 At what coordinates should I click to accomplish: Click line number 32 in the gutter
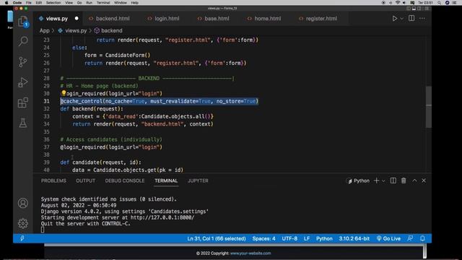(x=46, y=109)
